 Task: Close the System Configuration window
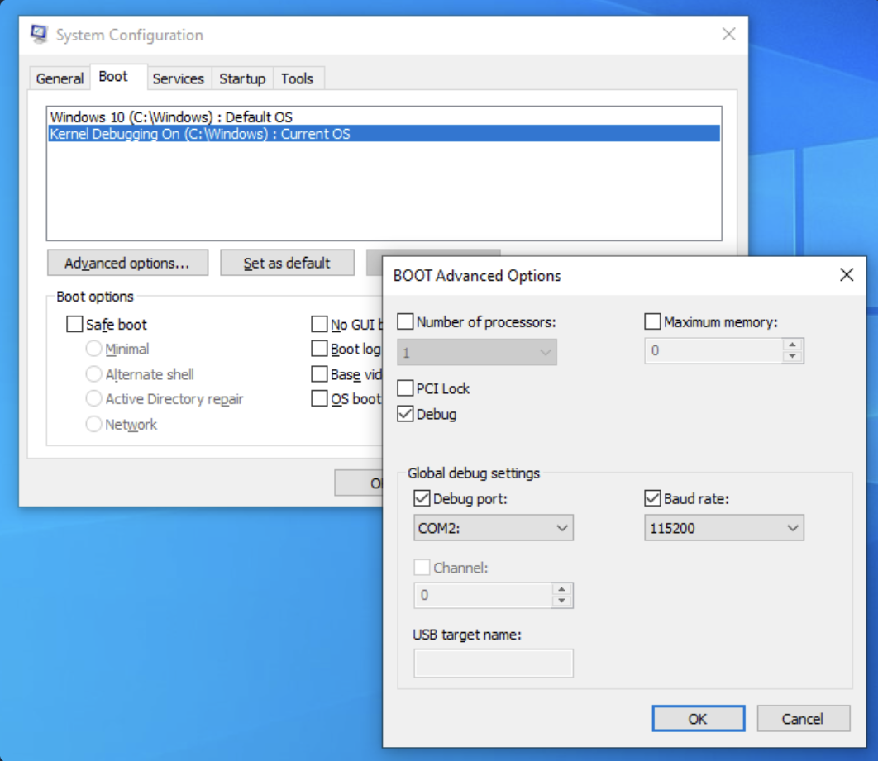728,35
